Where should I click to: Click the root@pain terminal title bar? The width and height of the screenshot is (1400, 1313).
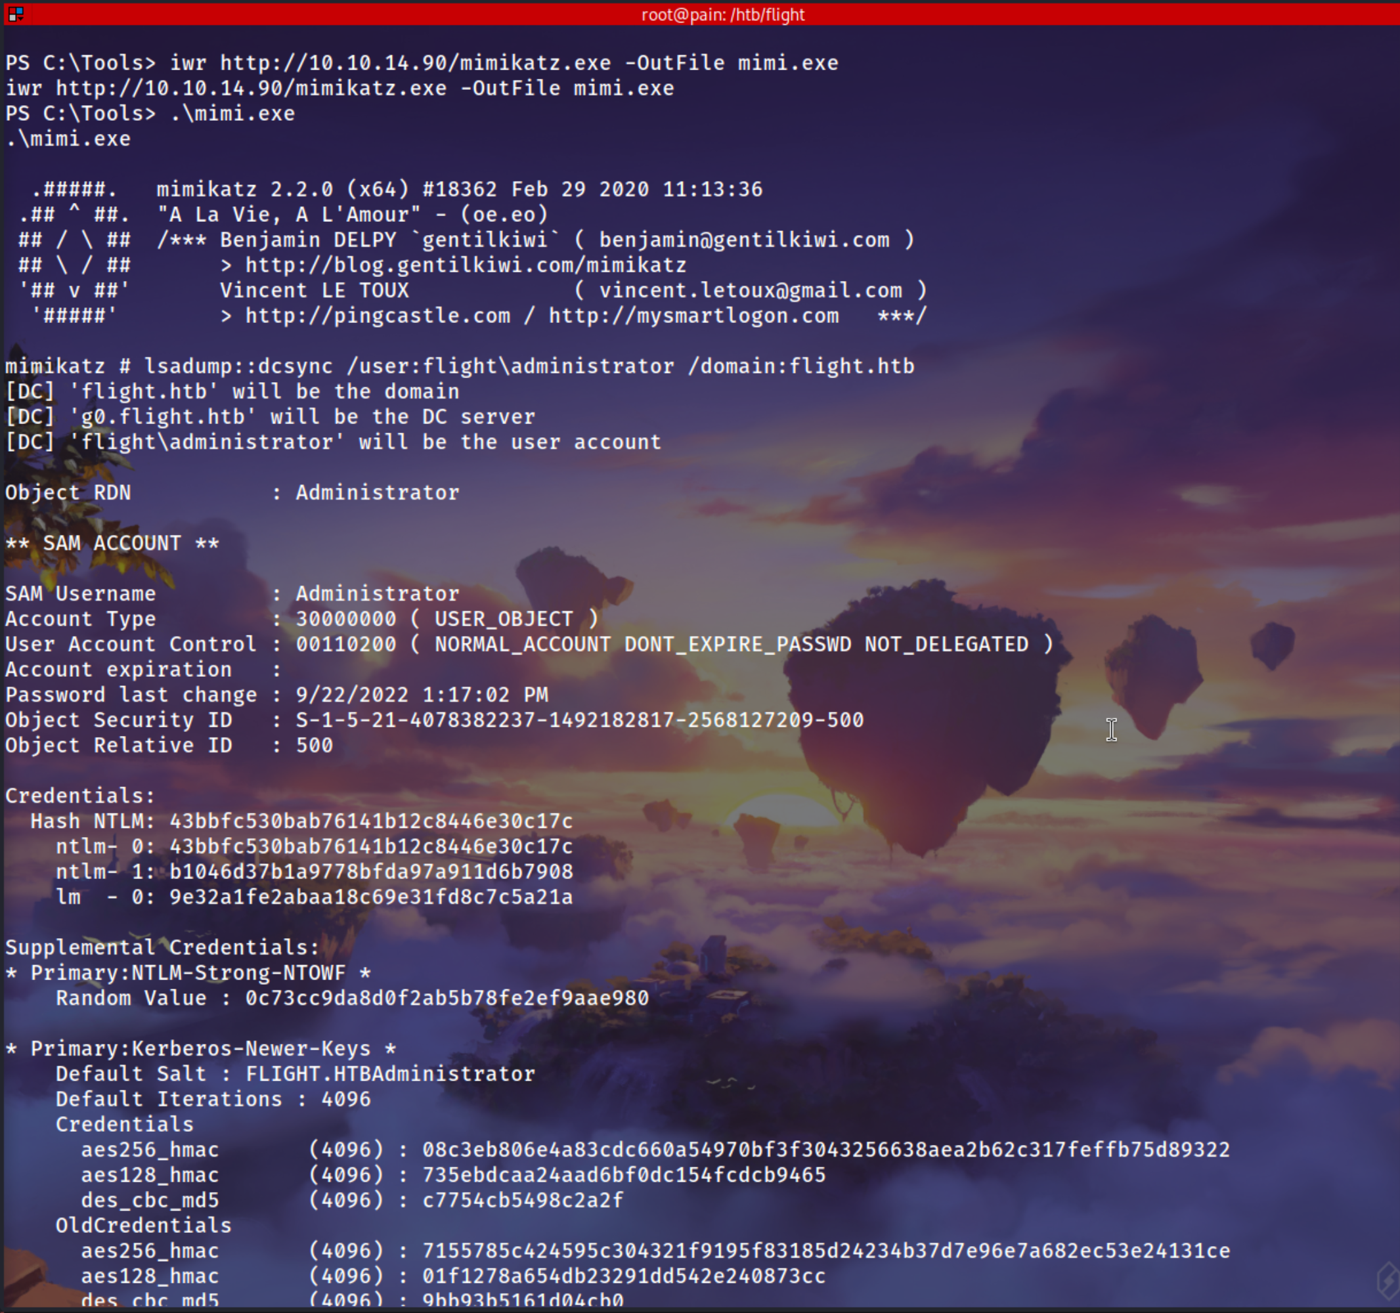click(x=722, y=14)
